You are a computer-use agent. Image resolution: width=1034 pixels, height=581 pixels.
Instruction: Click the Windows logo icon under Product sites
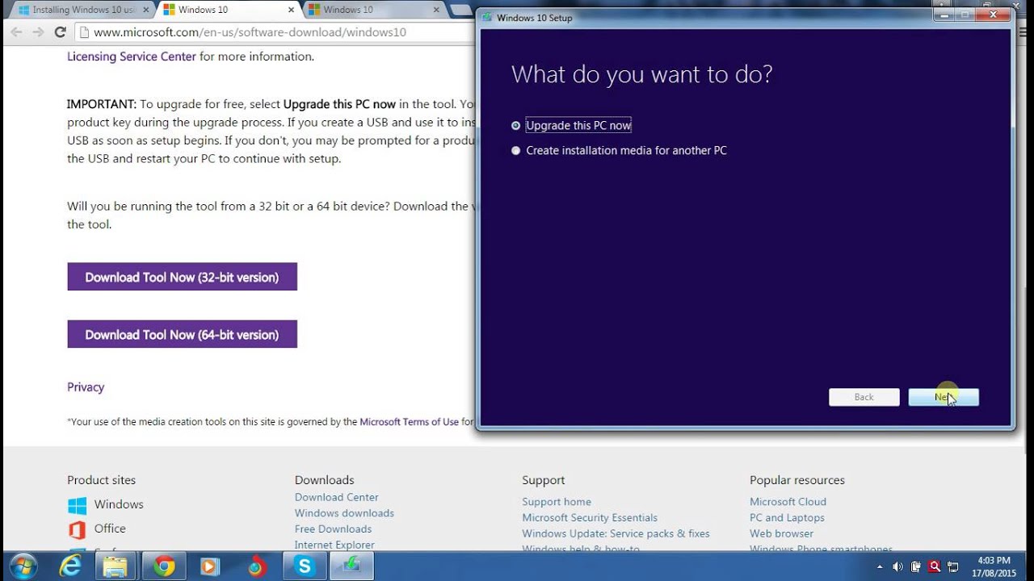77,506
